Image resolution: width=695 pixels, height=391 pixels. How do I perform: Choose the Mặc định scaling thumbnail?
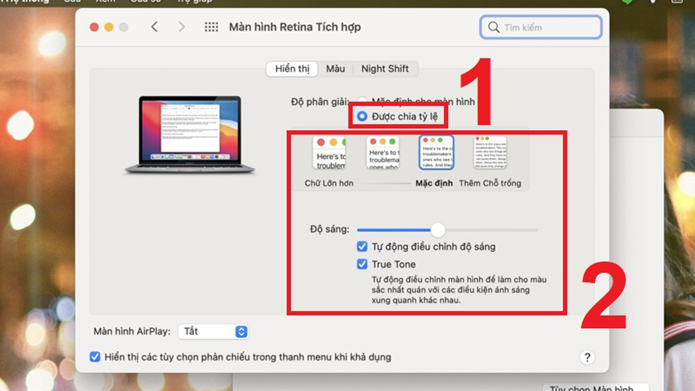436,152
